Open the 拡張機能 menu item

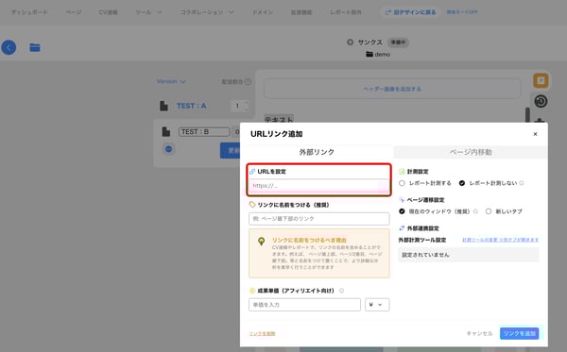pyautogui.click(x=301, y=12)
